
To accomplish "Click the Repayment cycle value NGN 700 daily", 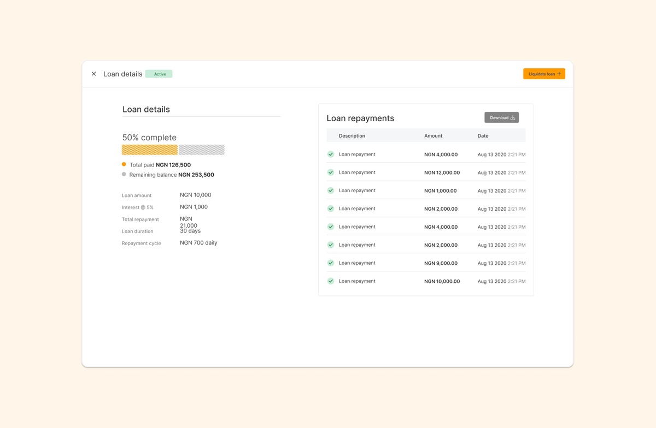I will [198, 243].
